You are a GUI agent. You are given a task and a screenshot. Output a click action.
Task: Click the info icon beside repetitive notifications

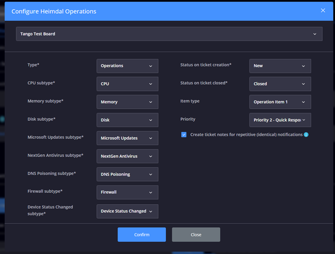[306, 135]
